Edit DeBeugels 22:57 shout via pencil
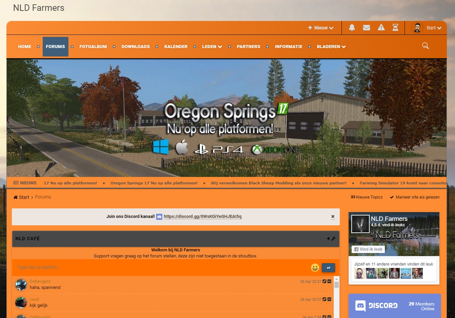The height and width of the screenshot is (318, 455). click(x=324, y=281)
